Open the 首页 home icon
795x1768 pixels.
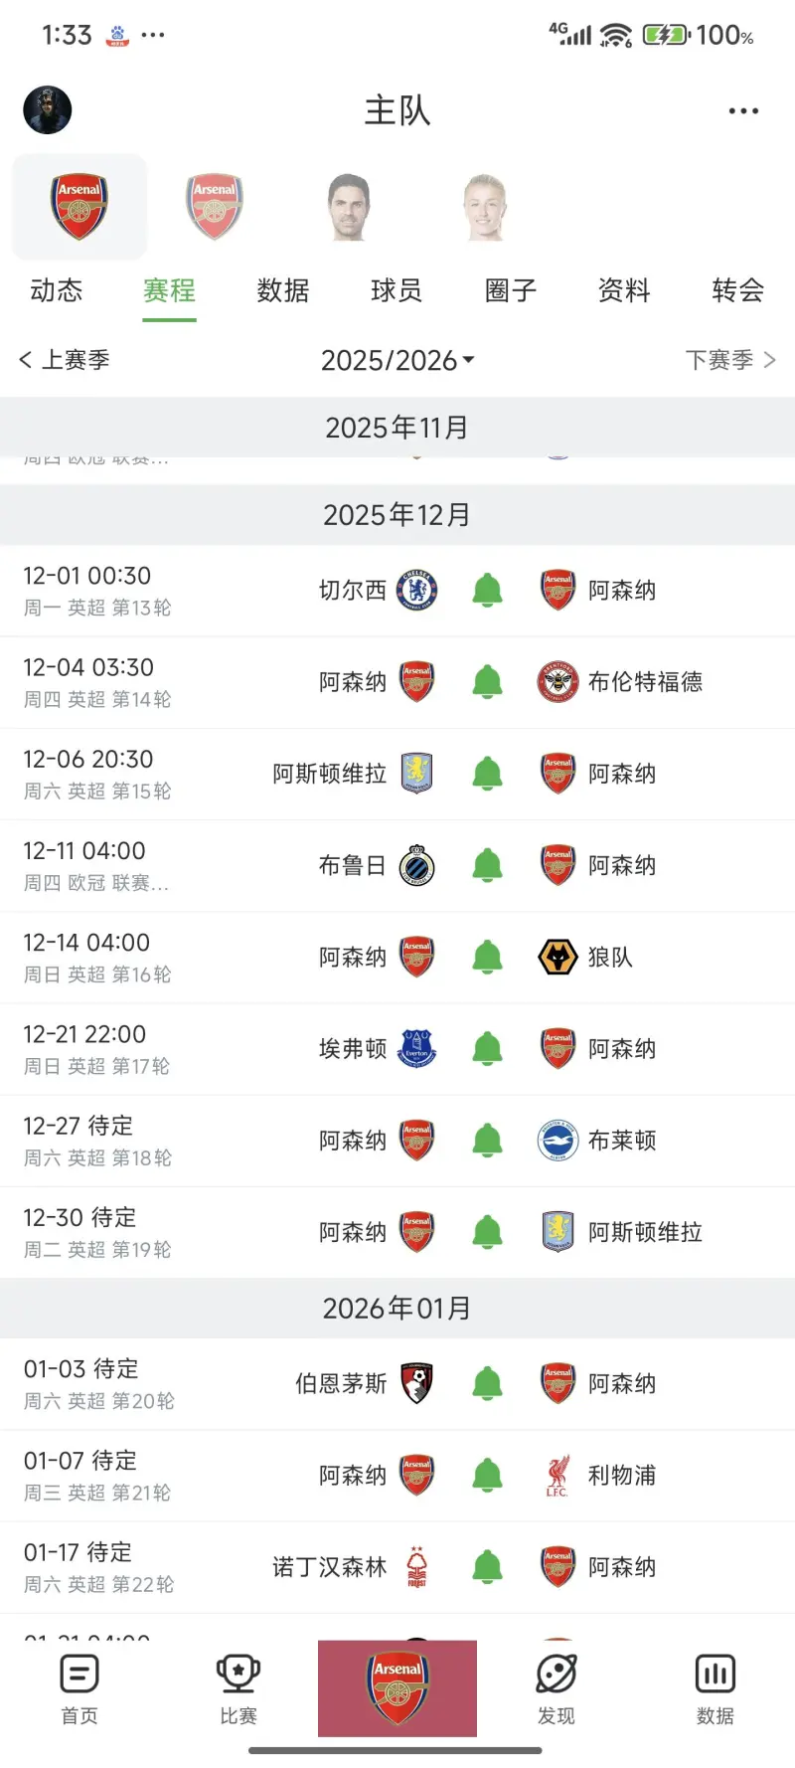tap(79, 1688)
